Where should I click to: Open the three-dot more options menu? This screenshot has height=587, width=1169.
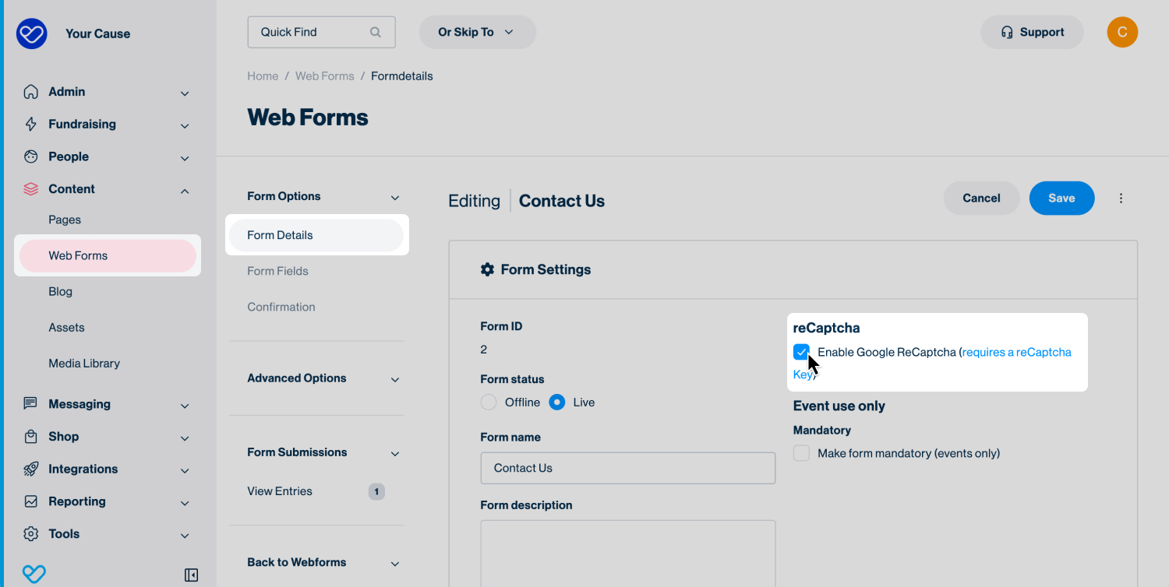click(1121, 199)
